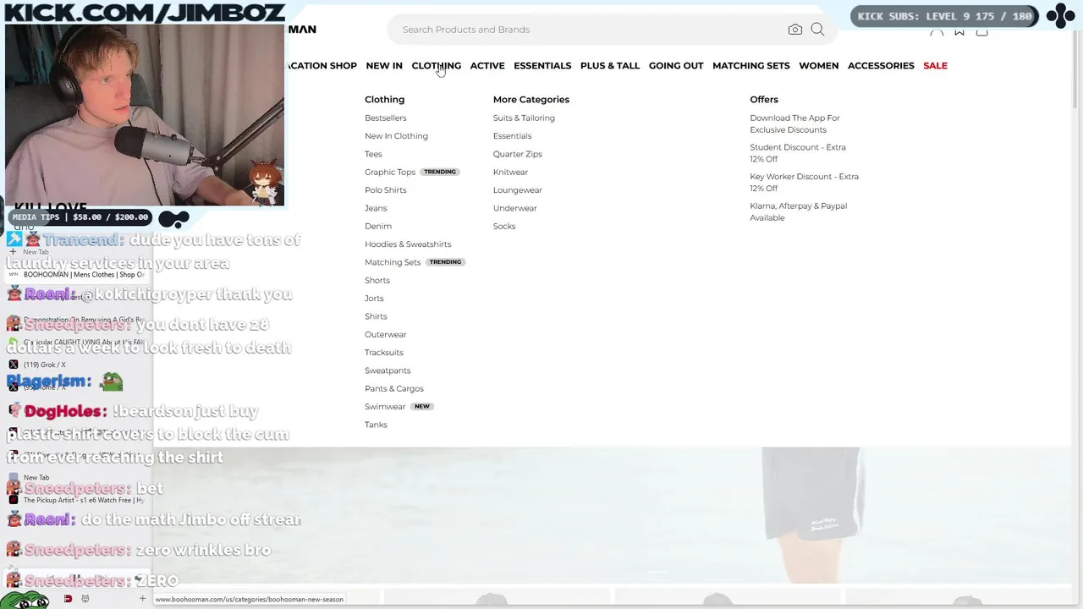This screenshot has width=1083, height=609.
Task: Click the More Categories heading
Action: coord(531,99)
